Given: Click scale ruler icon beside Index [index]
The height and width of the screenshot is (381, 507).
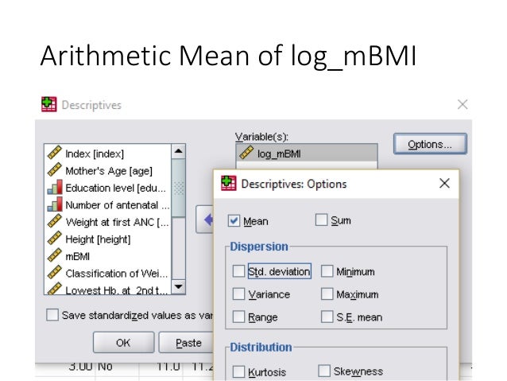Looking at the screenshot, I should coord(54,153).
